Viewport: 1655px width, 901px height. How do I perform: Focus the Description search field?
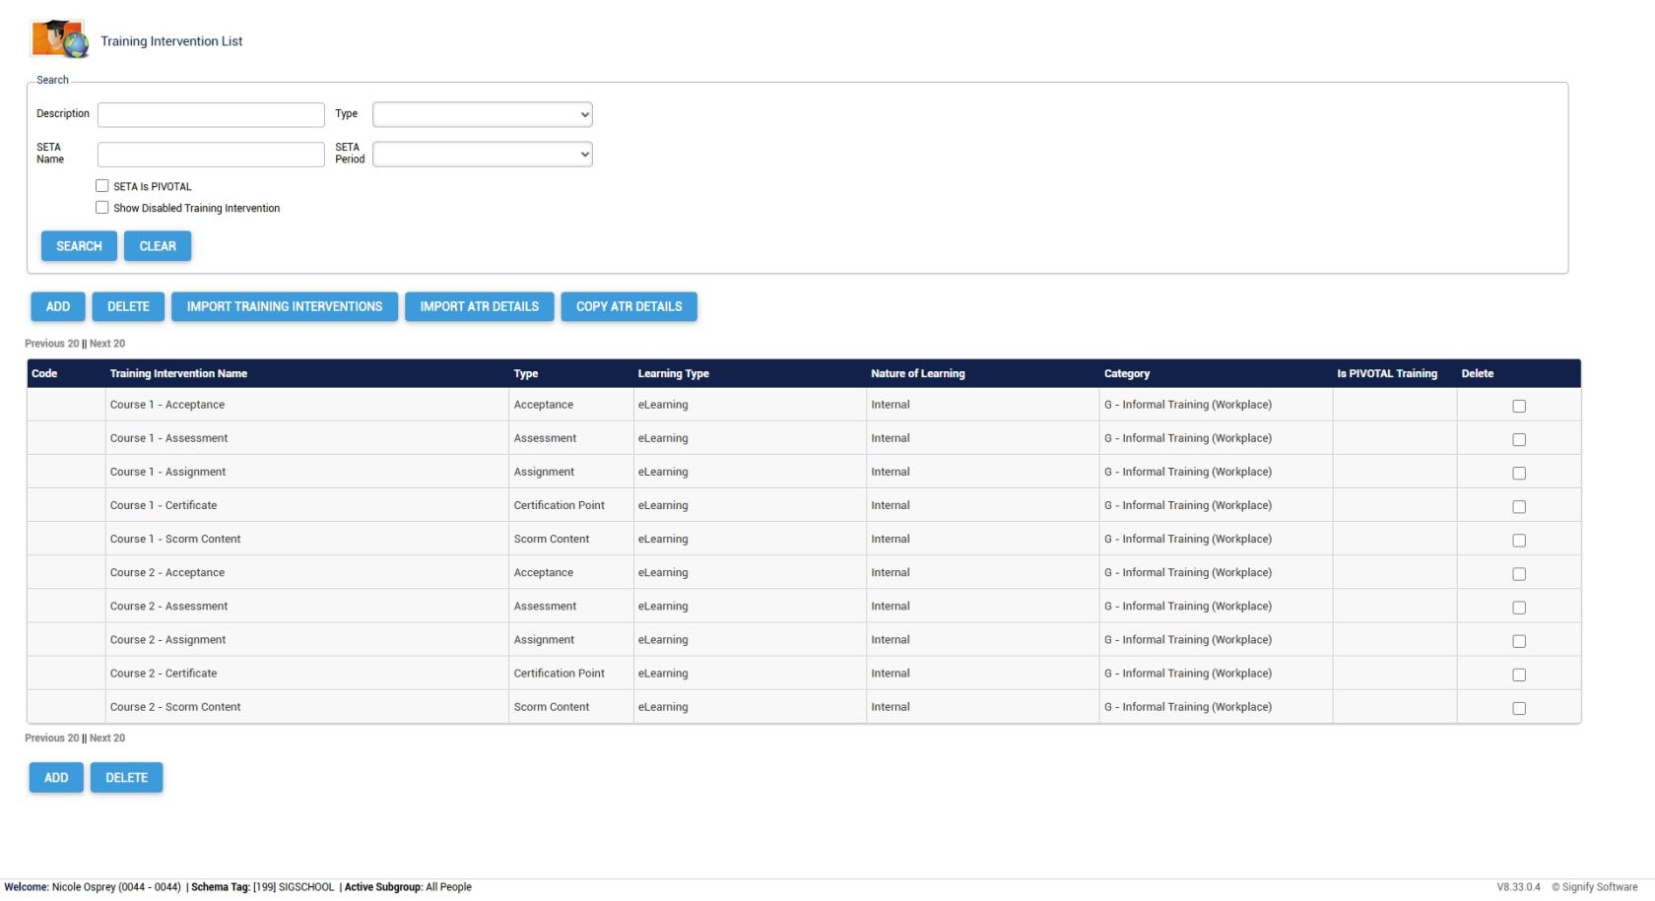[211, 114]
